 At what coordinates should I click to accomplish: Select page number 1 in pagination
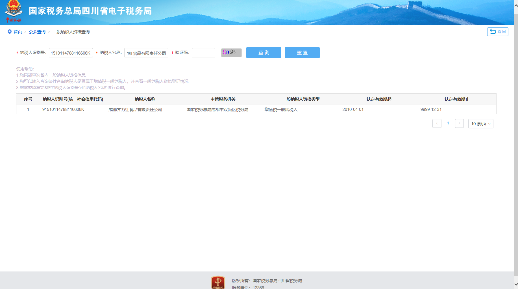(448, 123)
